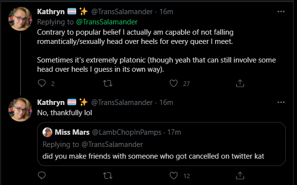Reply to the first tweet with 2 replies
Viewport: 297px width, 185px height.
click(42, 83)
